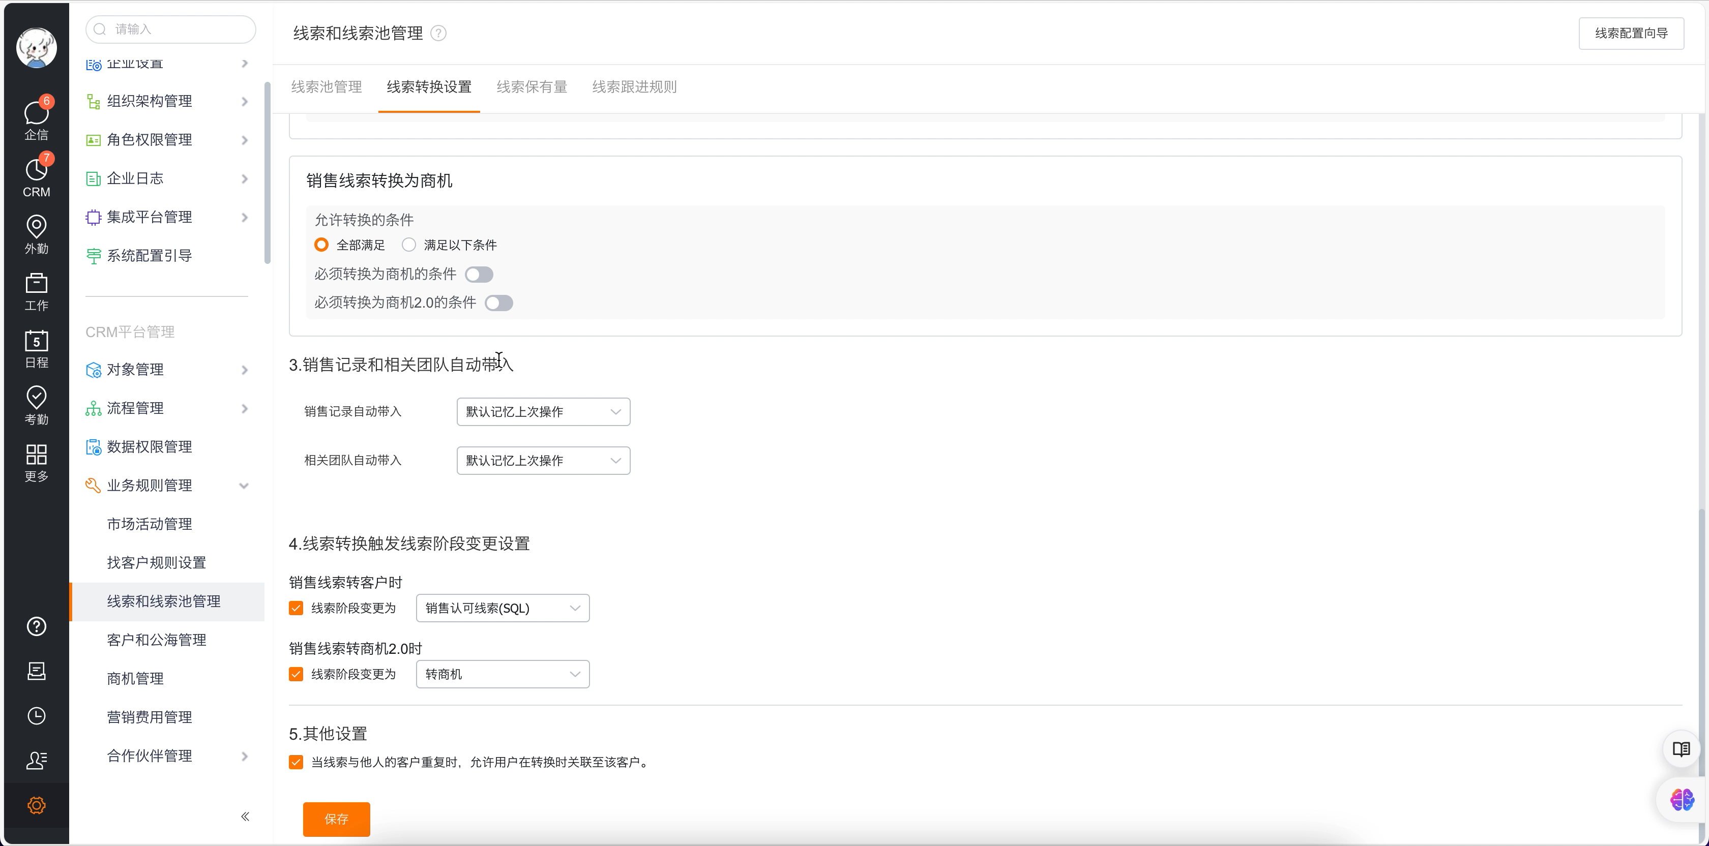The height and width of the screenshot is (846, 1709).
Task: Expand 集成平台管理 chevron
Action: 245,218
